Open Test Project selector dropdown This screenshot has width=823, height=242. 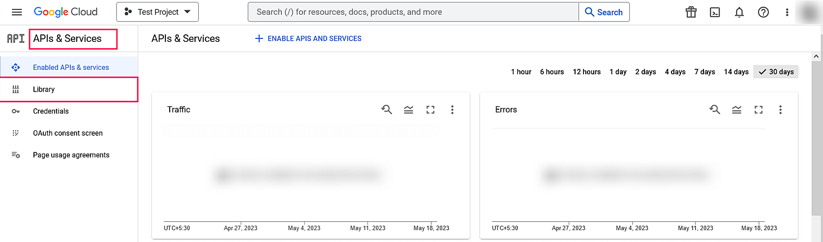coord(157,12)
